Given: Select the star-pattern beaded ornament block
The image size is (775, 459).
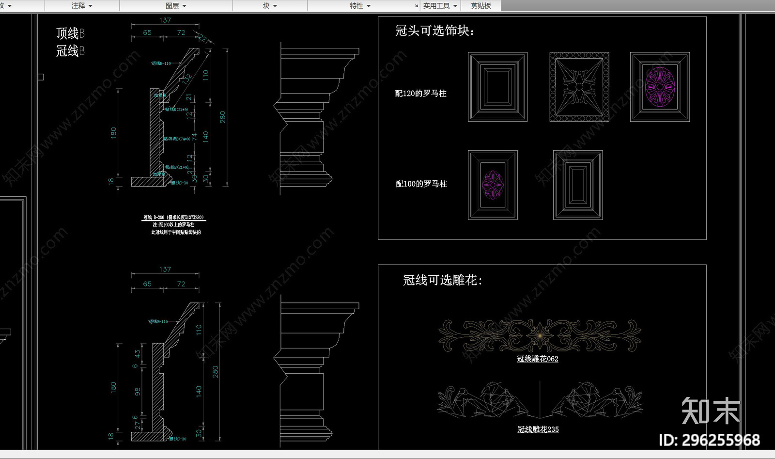Looking at the screenshot, I should [x=579, y=87].
